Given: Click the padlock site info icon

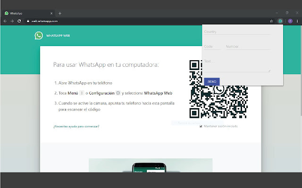Looking at the screenshot, I should 28,21.
